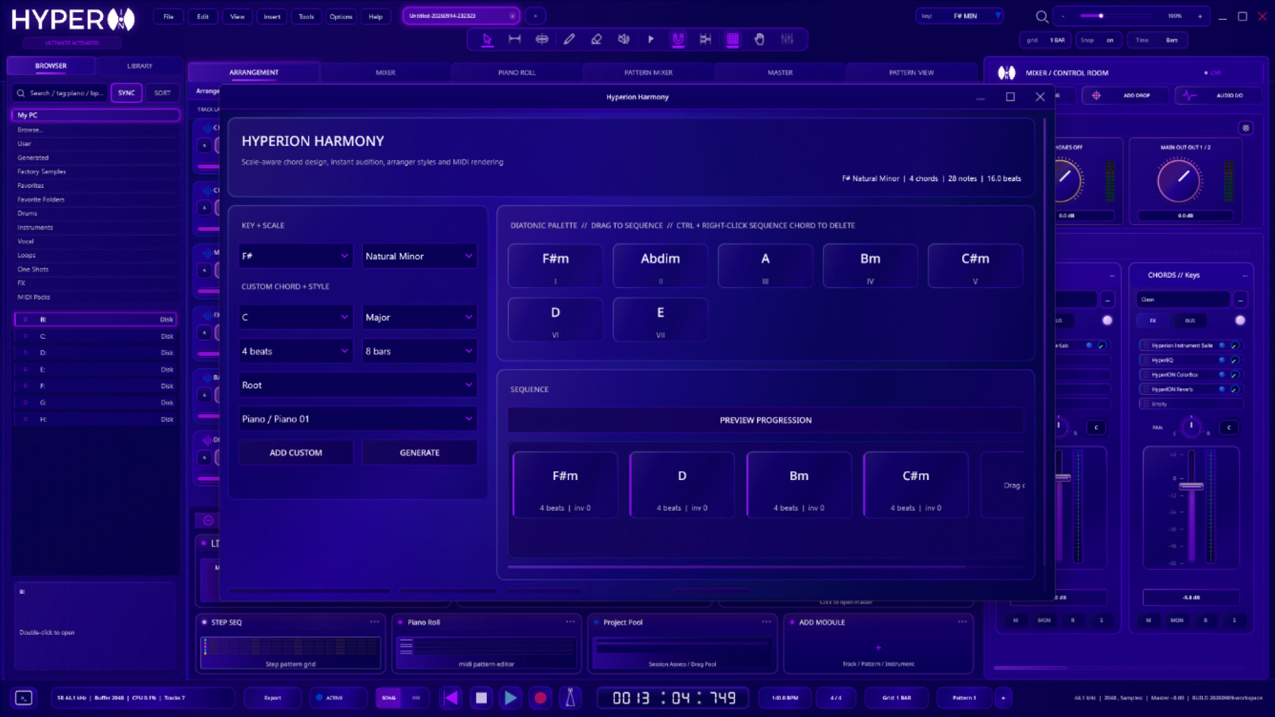
Task: Open the Major chord quality dropdown
Action: click(x=420, y=317)
